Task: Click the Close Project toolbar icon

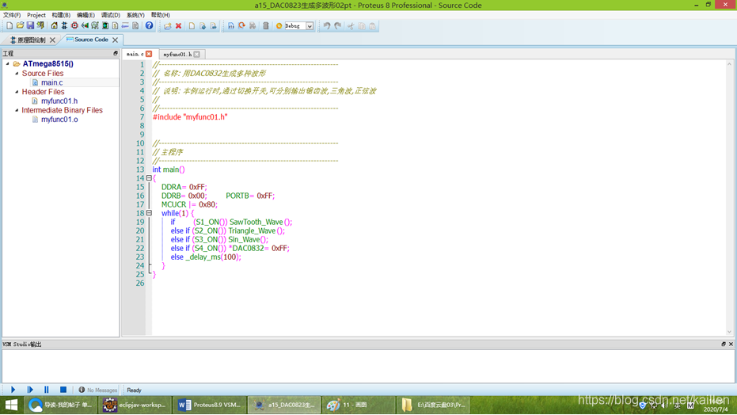Action: point(40,26)
